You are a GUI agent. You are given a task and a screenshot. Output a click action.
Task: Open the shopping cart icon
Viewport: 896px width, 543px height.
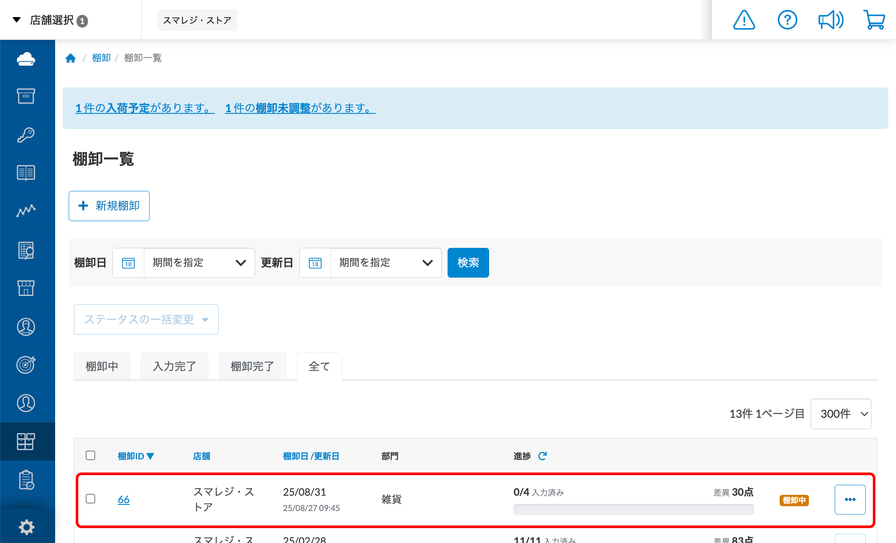874,20
